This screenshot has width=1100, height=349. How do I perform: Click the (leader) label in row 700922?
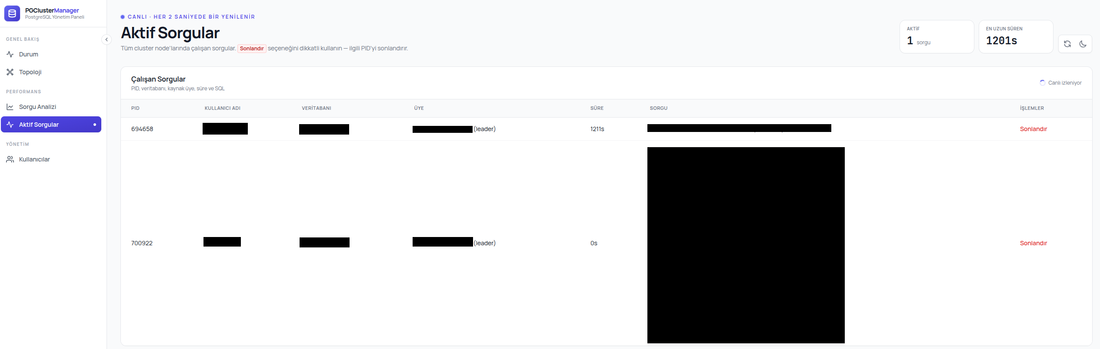point(485,243)
